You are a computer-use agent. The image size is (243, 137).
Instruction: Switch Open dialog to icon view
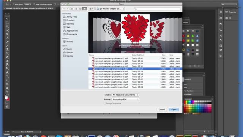[72, 9]
